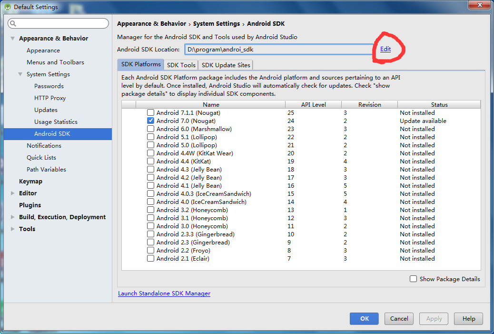Select Updates in the settings tree
This screenshot has height=334, width=494.
click(46, 110)
